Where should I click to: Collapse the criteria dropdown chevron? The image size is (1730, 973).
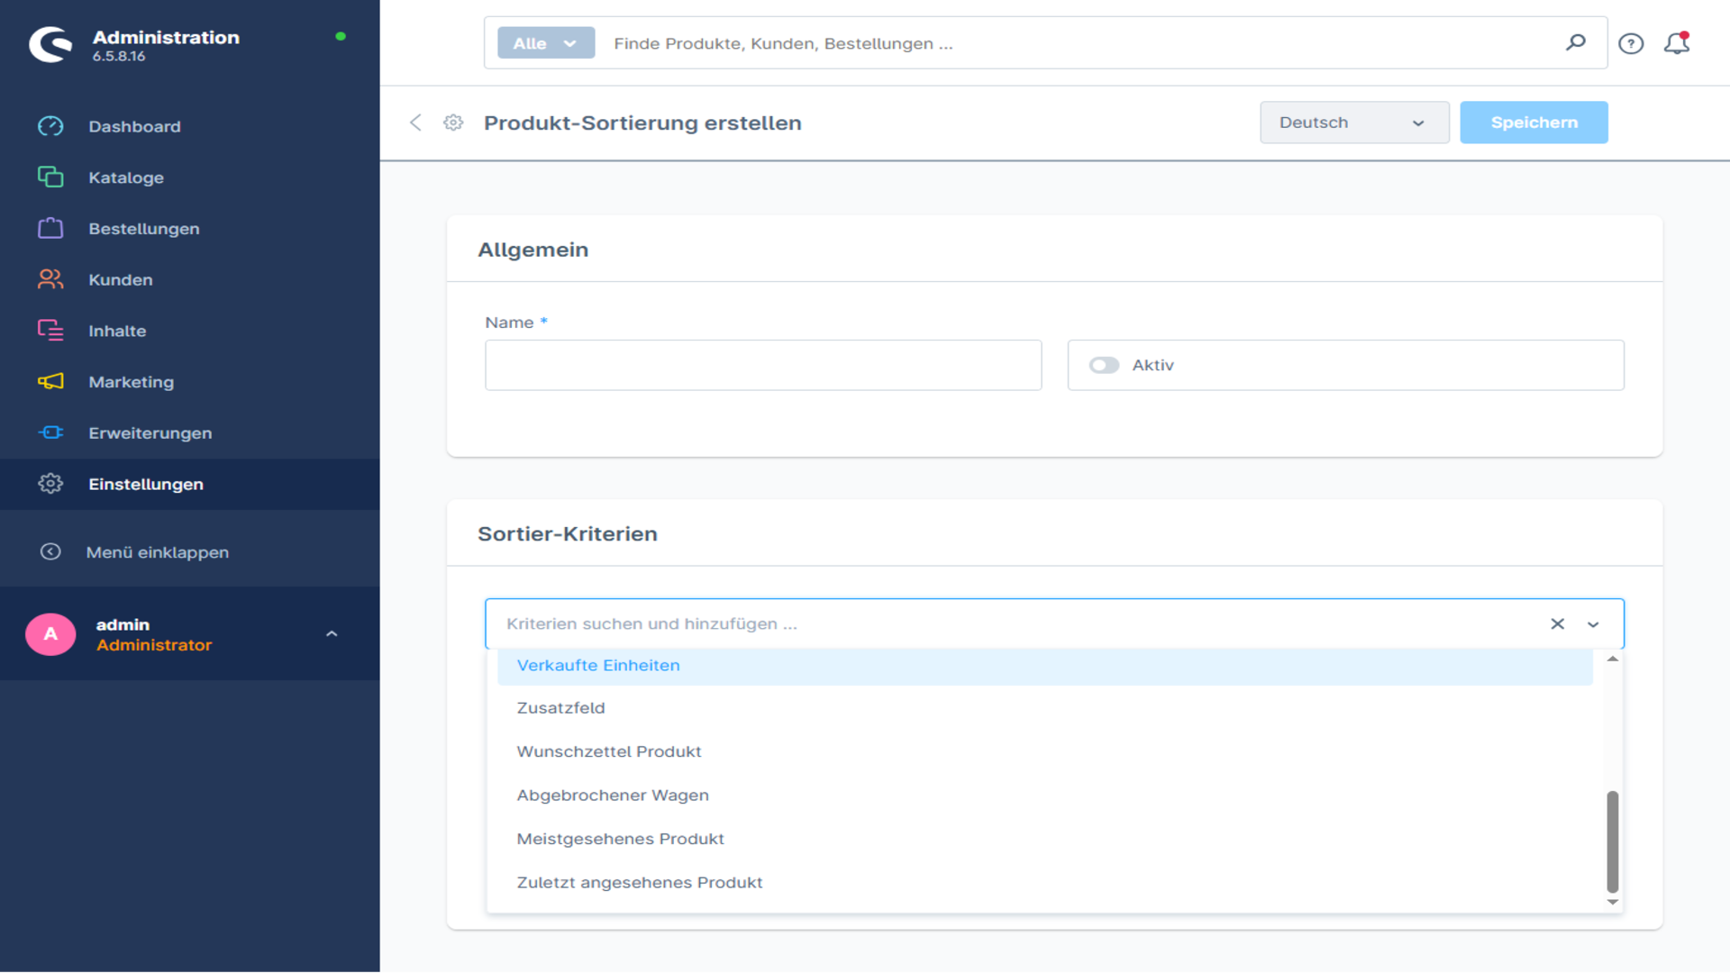pyautogui.click(x=1593, y=624)
